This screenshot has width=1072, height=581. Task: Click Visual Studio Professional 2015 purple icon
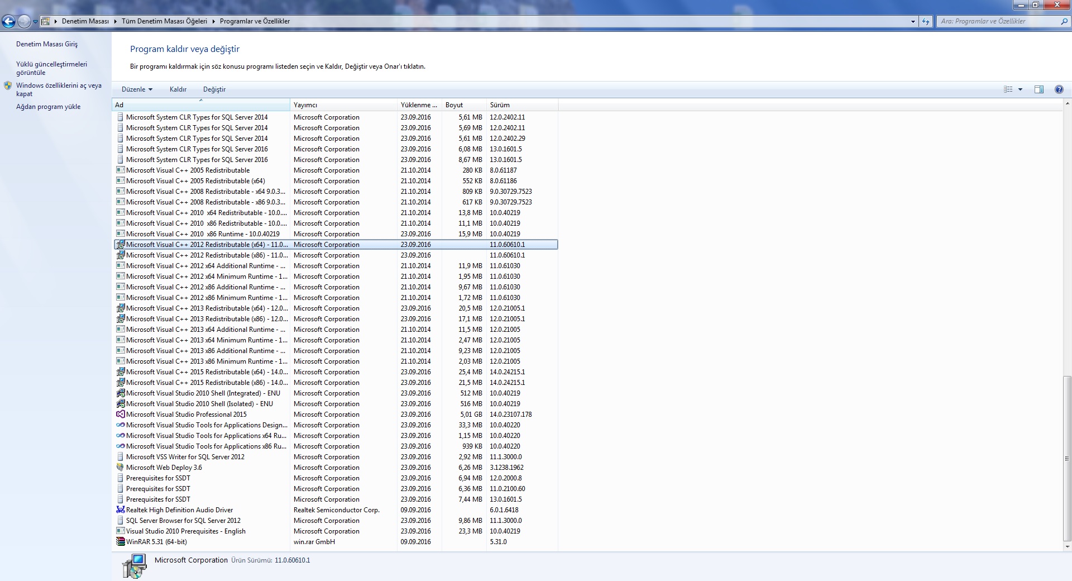120,415
